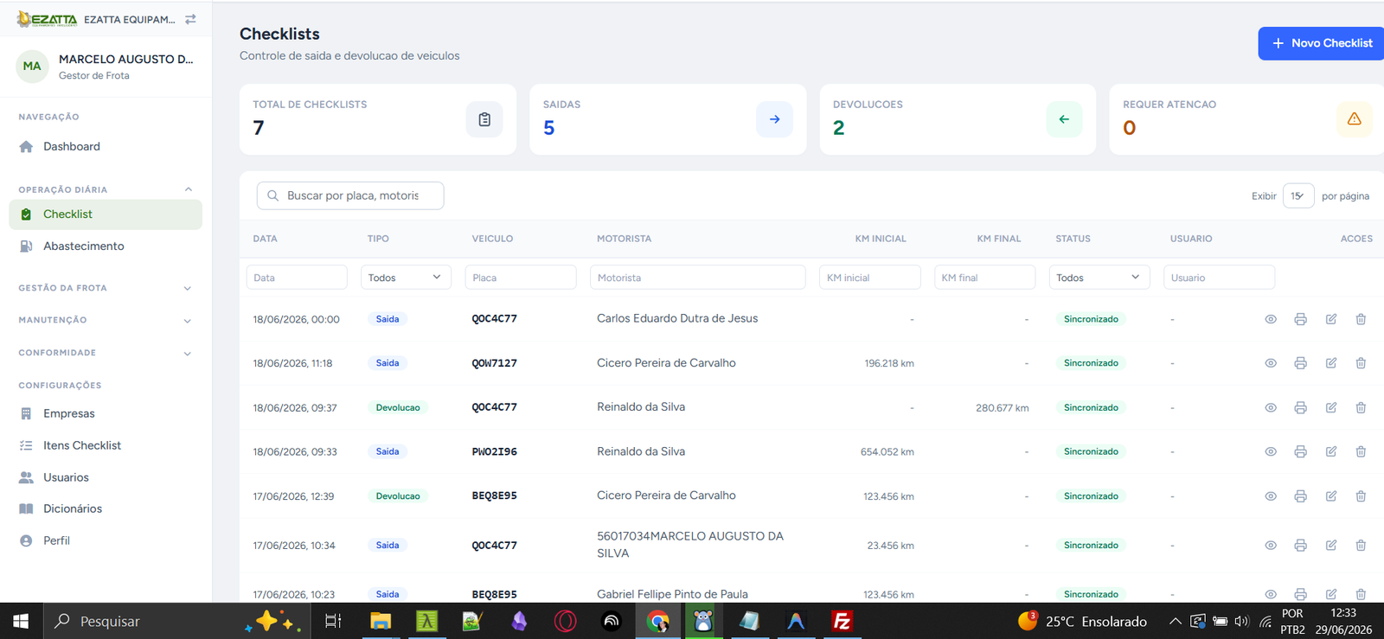The image size is (1384, 639).
Task: Switch to Google Chrome in the taskbar
Action: pos(658,621)
